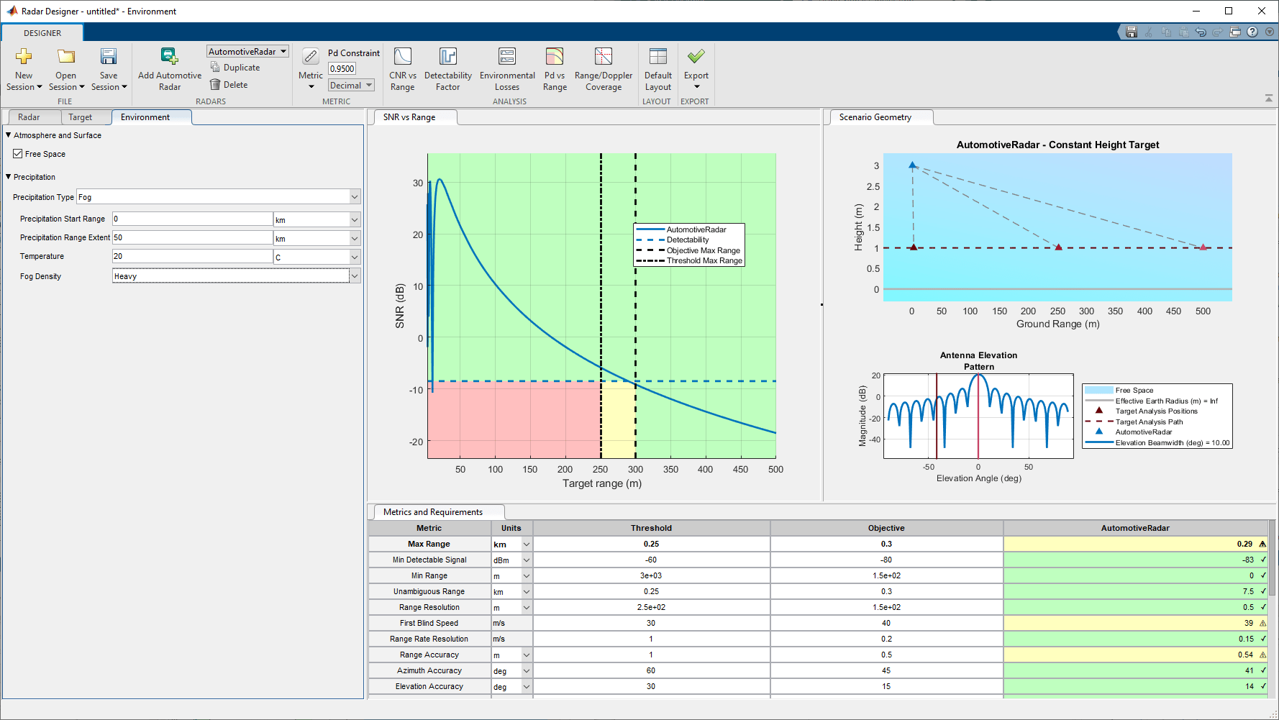Open the Precipitation Type dropdown
1279x720 pixels.
(354, 196)
